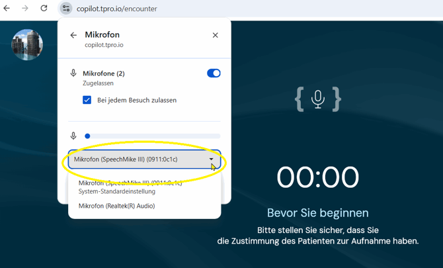This screenshot has width=443, height=268.
Task: Click microphone icon next to level meter
Action: coord(73,136)
